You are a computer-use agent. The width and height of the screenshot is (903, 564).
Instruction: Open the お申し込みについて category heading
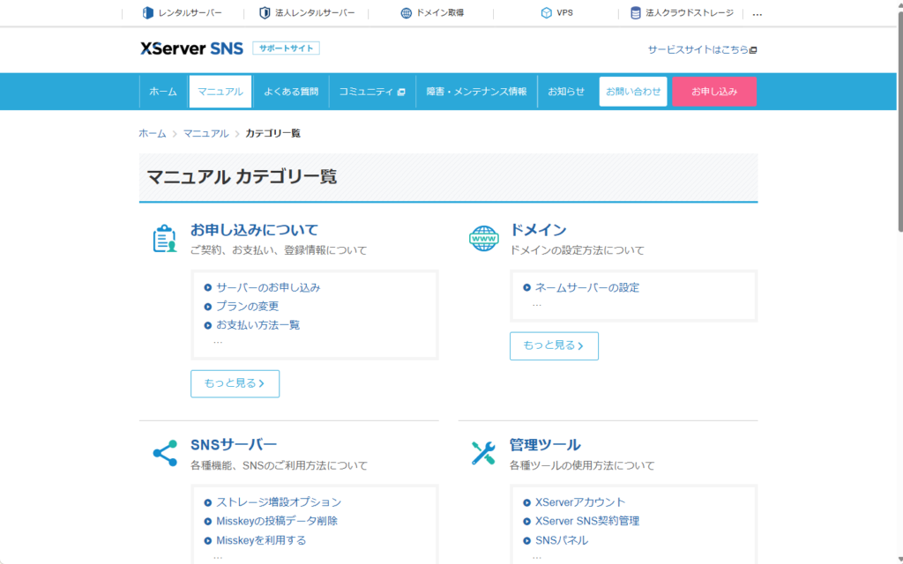click(254, 230)
